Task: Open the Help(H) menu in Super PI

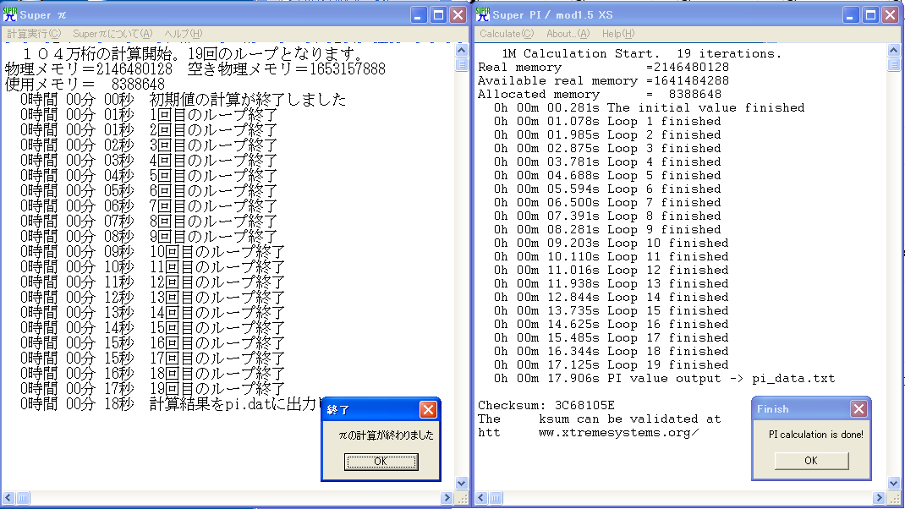Action: tap(618, 34)
